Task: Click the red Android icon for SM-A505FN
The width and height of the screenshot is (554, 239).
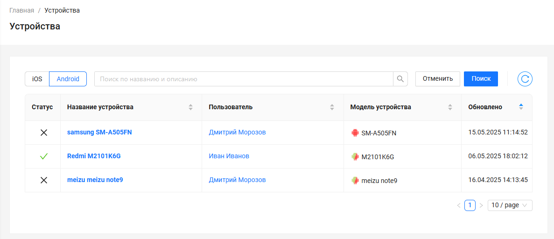Action: [x=355, y=133]
